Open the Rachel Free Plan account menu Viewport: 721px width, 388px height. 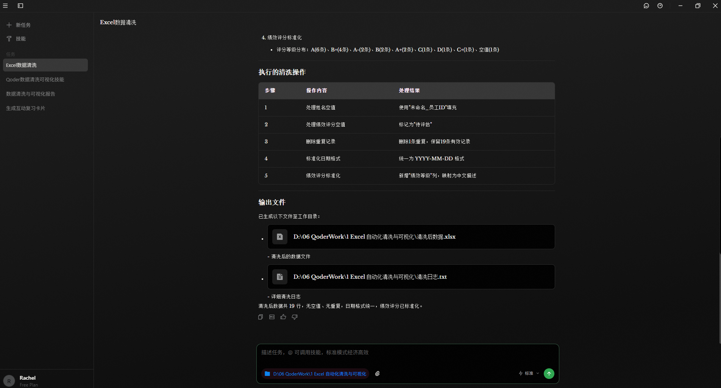(x=47, y=381)
